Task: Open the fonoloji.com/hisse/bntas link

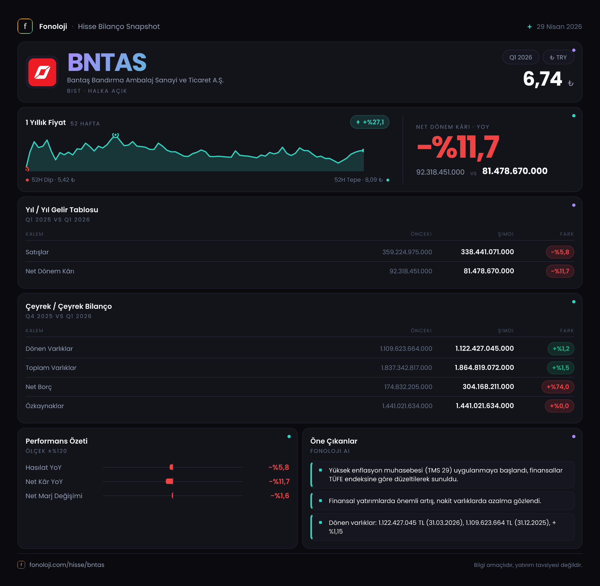Action: 67,564
